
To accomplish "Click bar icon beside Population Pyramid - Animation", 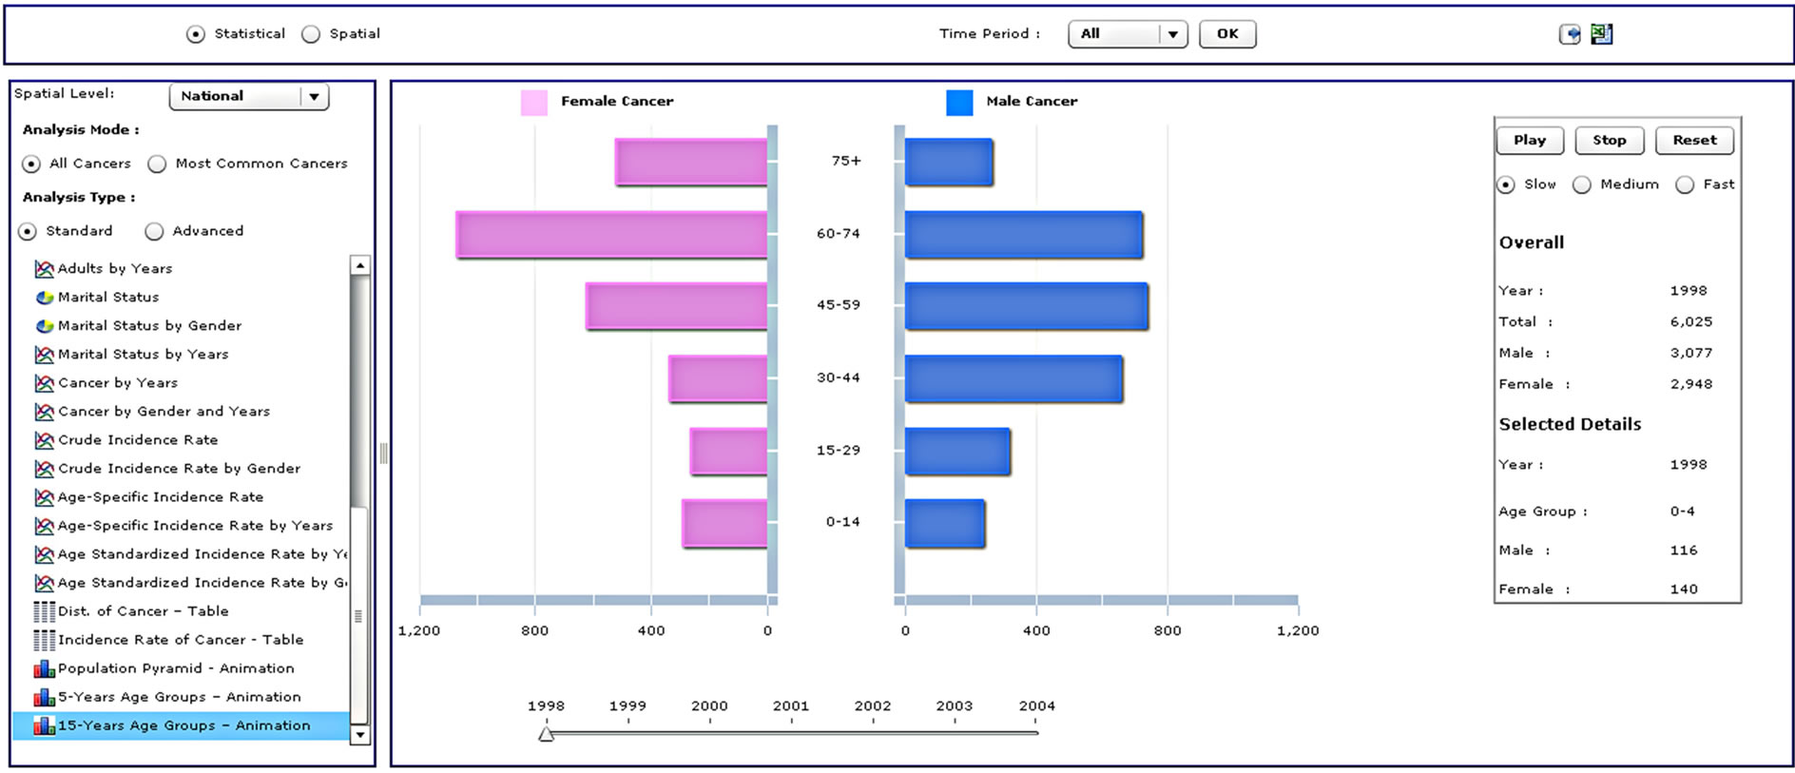I will (44, 668).
